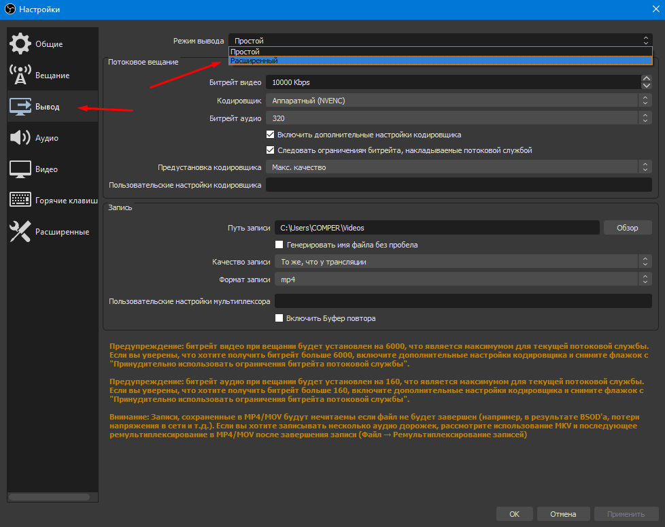The image size is (665, 527).
Task: Click the Broadcast antenna icon
Action: click(x=20, y=75)
